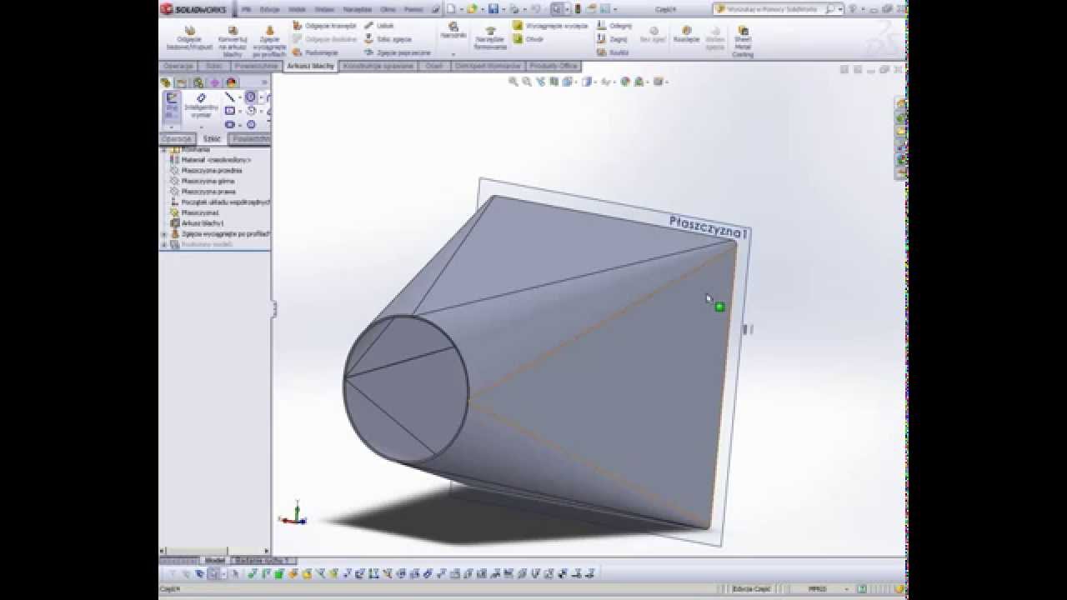Select the Wyciągnięcie wycięcia tool
Image resolution: width=1067 pixels, height=600 pixels.
[x=550, y=26]
